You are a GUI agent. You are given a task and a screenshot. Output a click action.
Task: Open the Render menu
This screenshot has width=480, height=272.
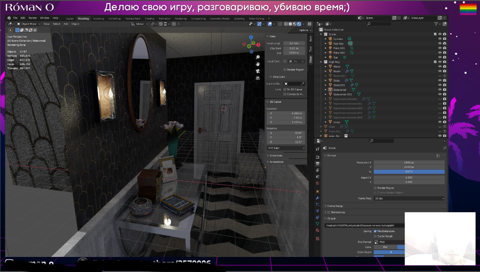33,18
